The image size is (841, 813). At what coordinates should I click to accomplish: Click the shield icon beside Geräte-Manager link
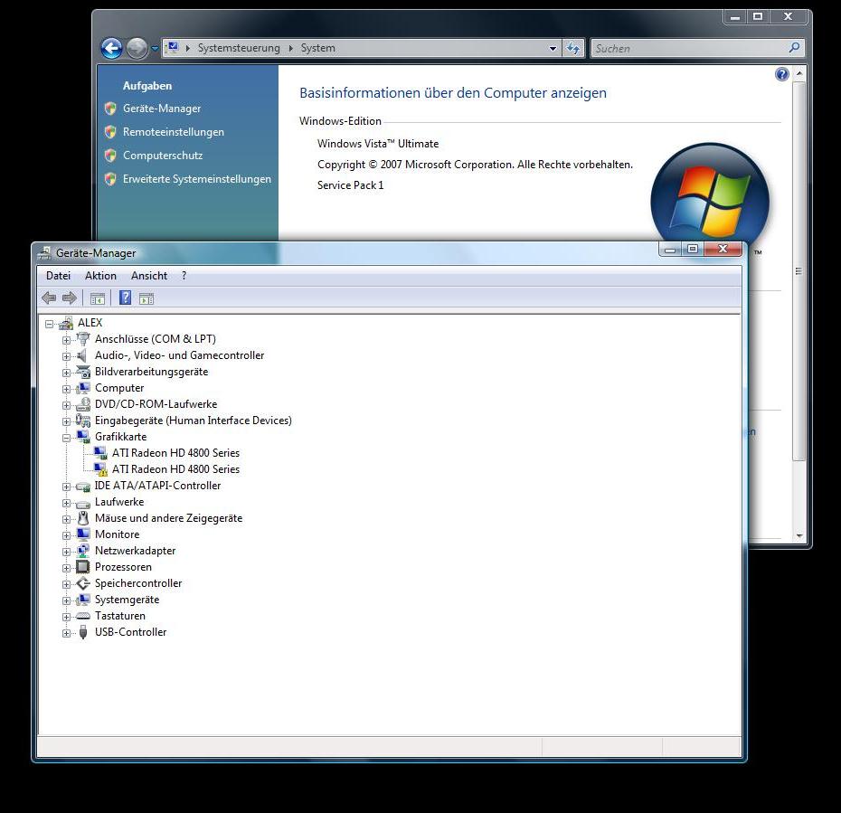click(x=110, y=109)
